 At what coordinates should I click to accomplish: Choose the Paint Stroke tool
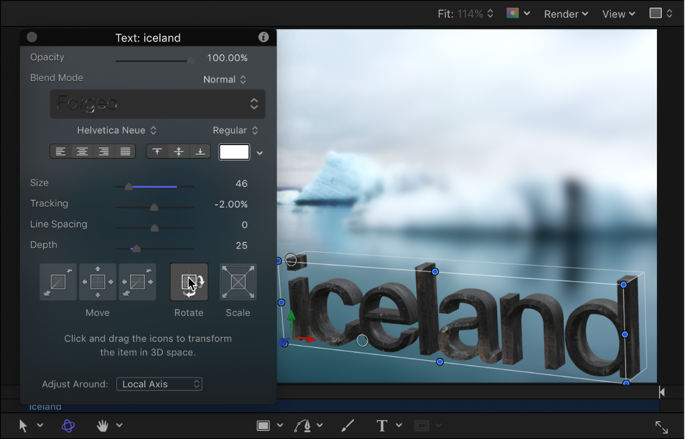point(347,426)
